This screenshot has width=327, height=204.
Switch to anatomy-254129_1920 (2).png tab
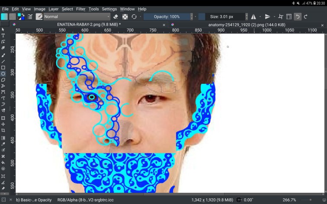click(x=247, y=25)
